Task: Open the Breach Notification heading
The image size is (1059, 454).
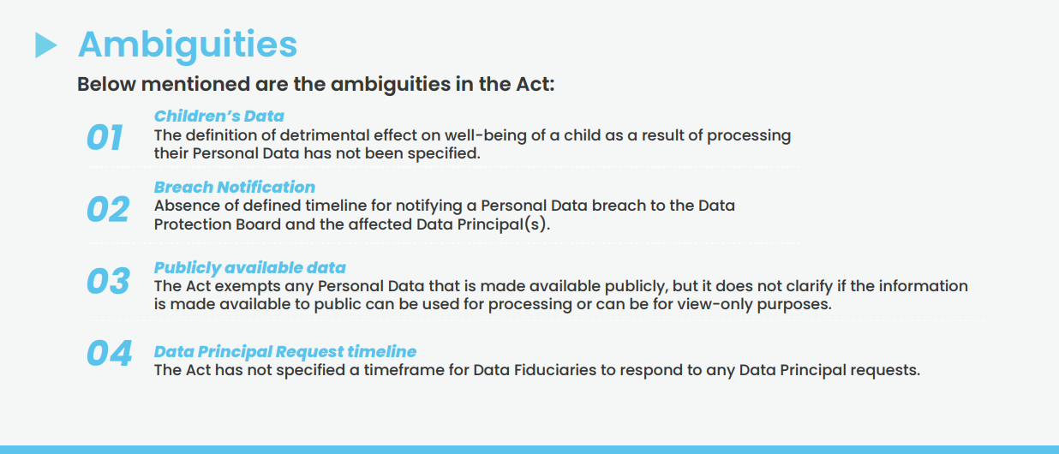Action: click(x=235, y=187)
